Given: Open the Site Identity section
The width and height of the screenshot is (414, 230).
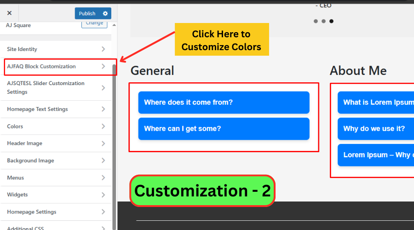Looking at the screenshot, I should [x=56, y=49].
